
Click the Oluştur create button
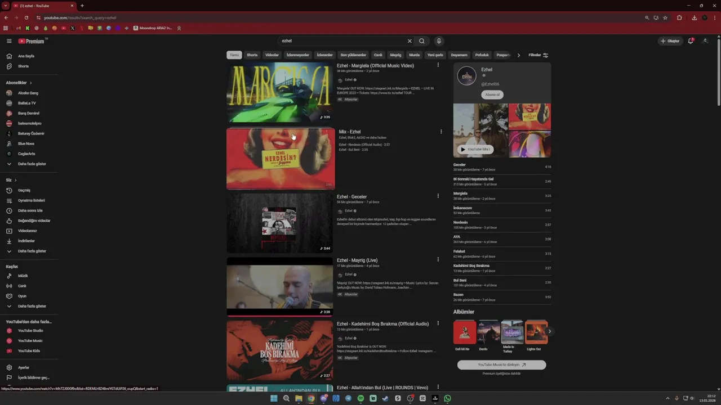coord(670,41)
